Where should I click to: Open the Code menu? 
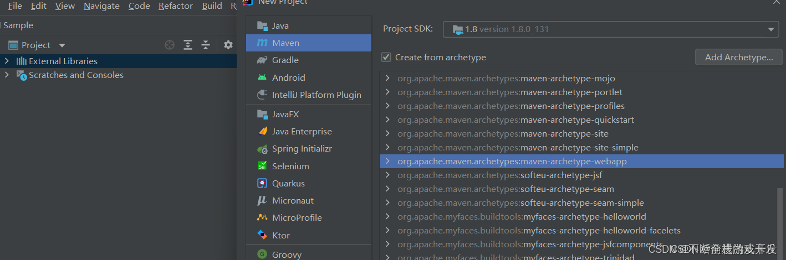tap(139, 6)
